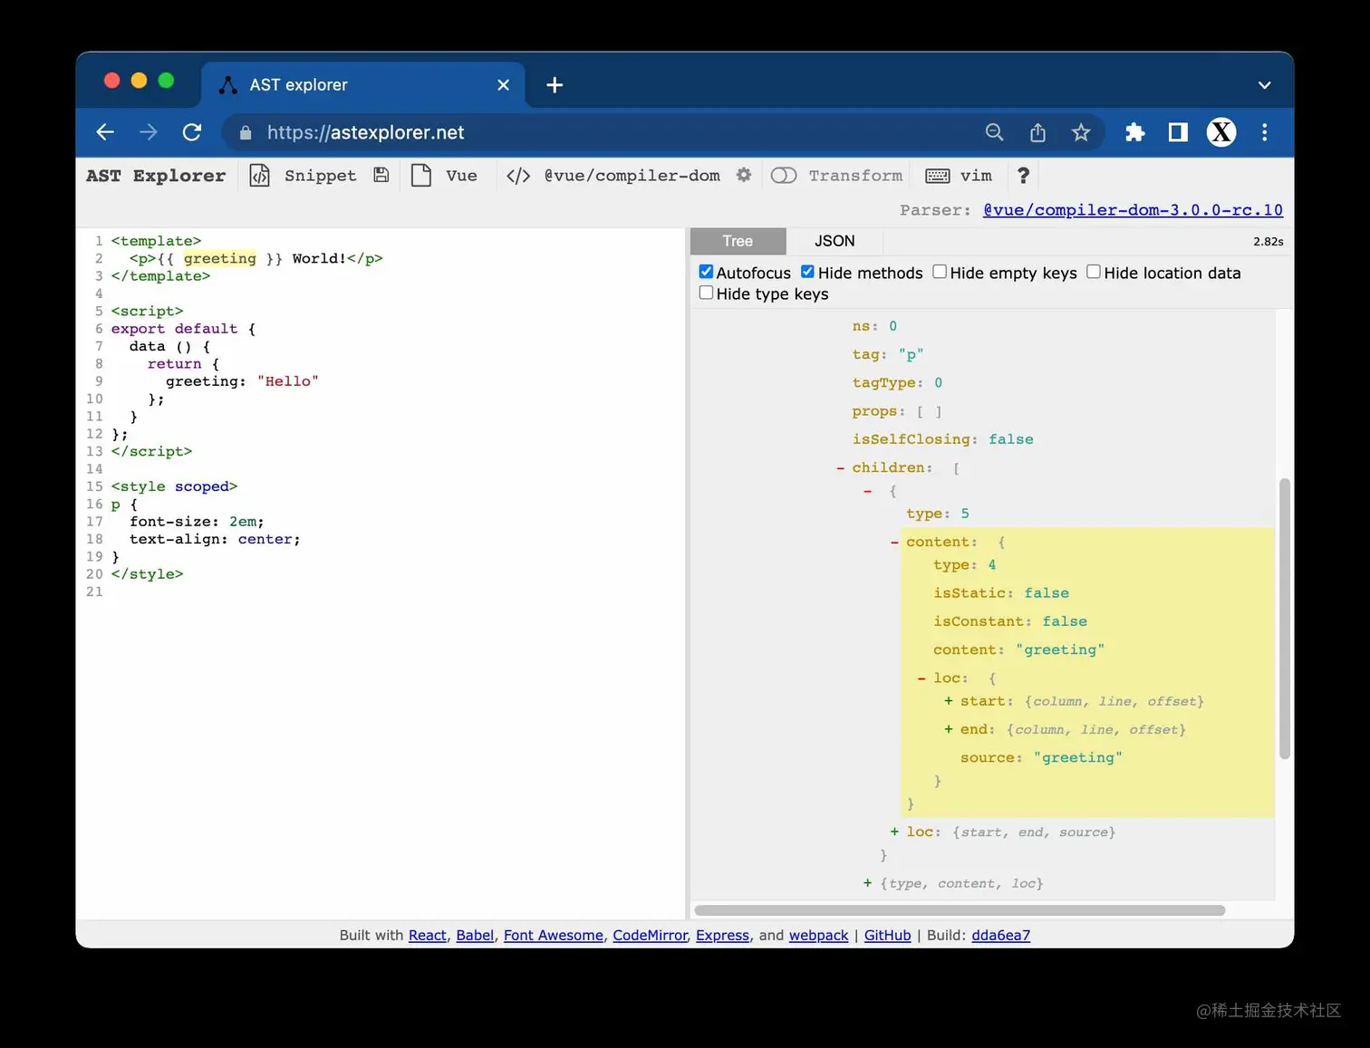This screenshot has width=1370, height=1048.
Task: Click the keyboard keybinding icon
Action: [938, 176]
